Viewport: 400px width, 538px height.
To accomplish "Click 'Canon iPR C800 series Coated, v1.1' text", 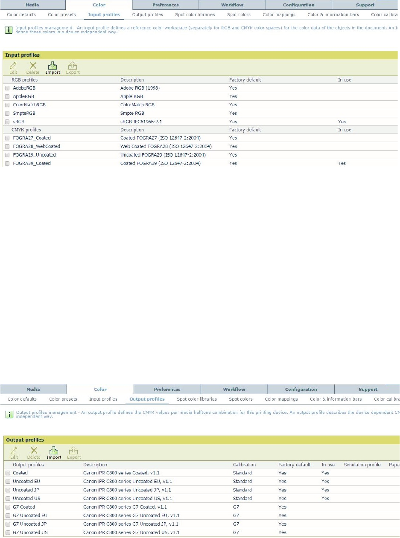I will point(120,473).
